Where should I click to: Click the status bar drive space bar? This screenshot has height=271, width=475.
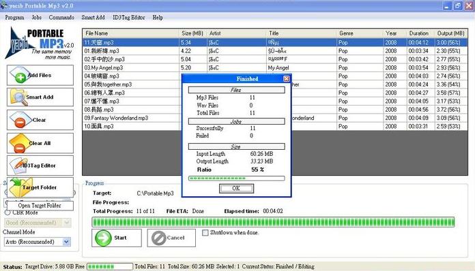click(110, 266)
